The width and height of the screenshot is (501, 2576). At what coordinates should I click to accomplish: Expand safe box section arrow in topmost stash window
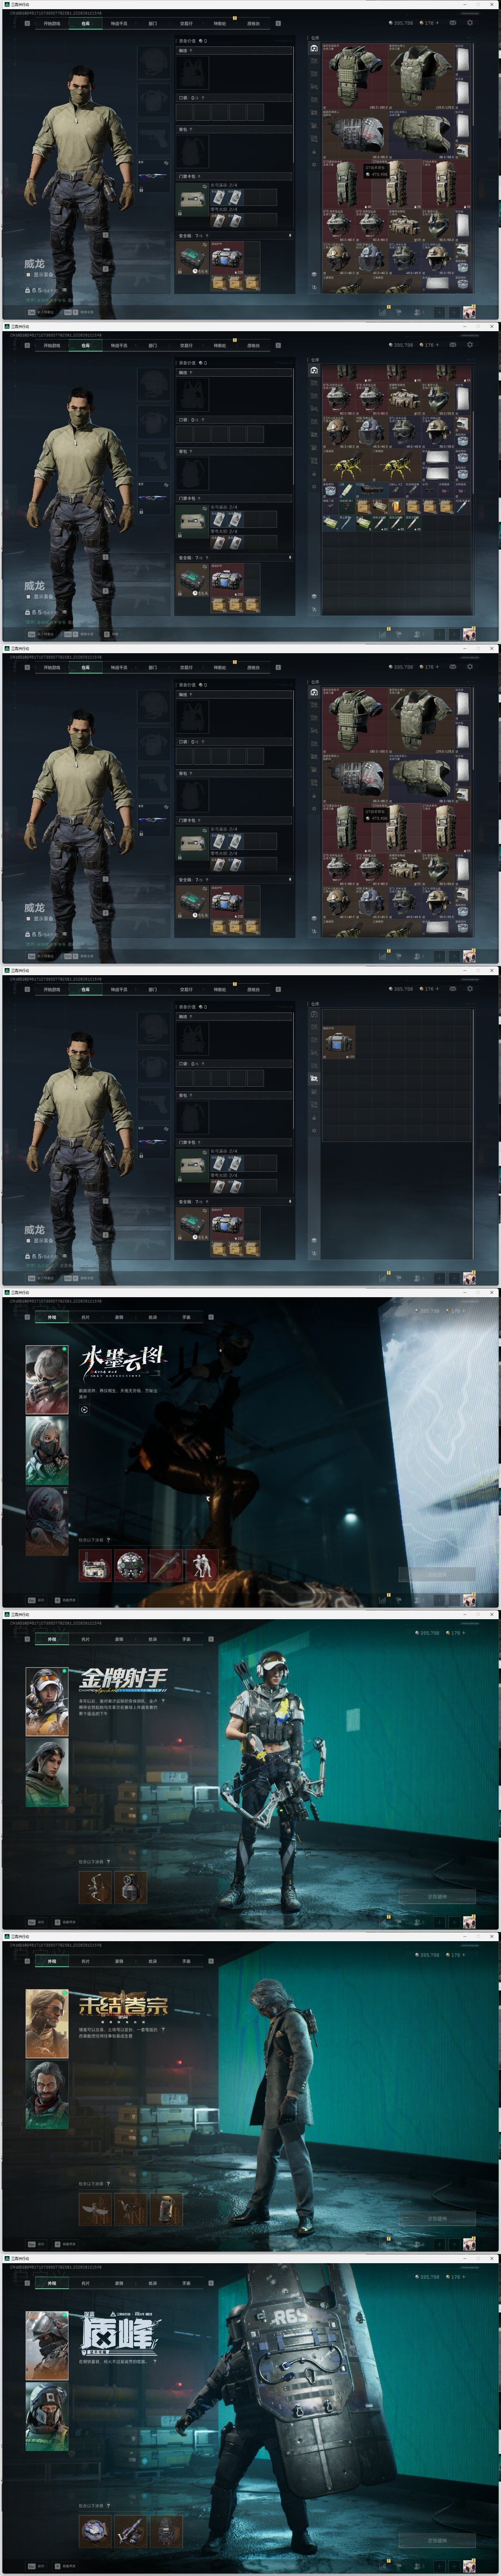(x=290, y=236)
